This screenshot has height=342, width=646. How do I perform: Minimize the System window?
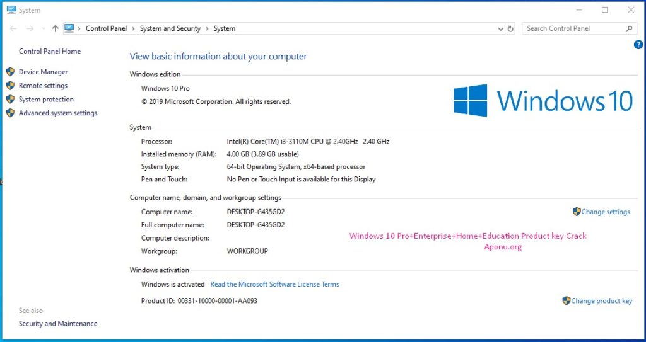coord(578,10)
